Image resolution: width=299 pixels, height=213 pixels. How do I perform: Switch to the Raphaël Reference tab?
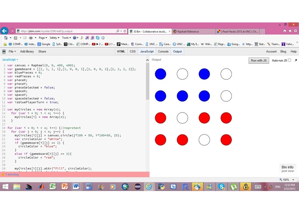(194, 31)
